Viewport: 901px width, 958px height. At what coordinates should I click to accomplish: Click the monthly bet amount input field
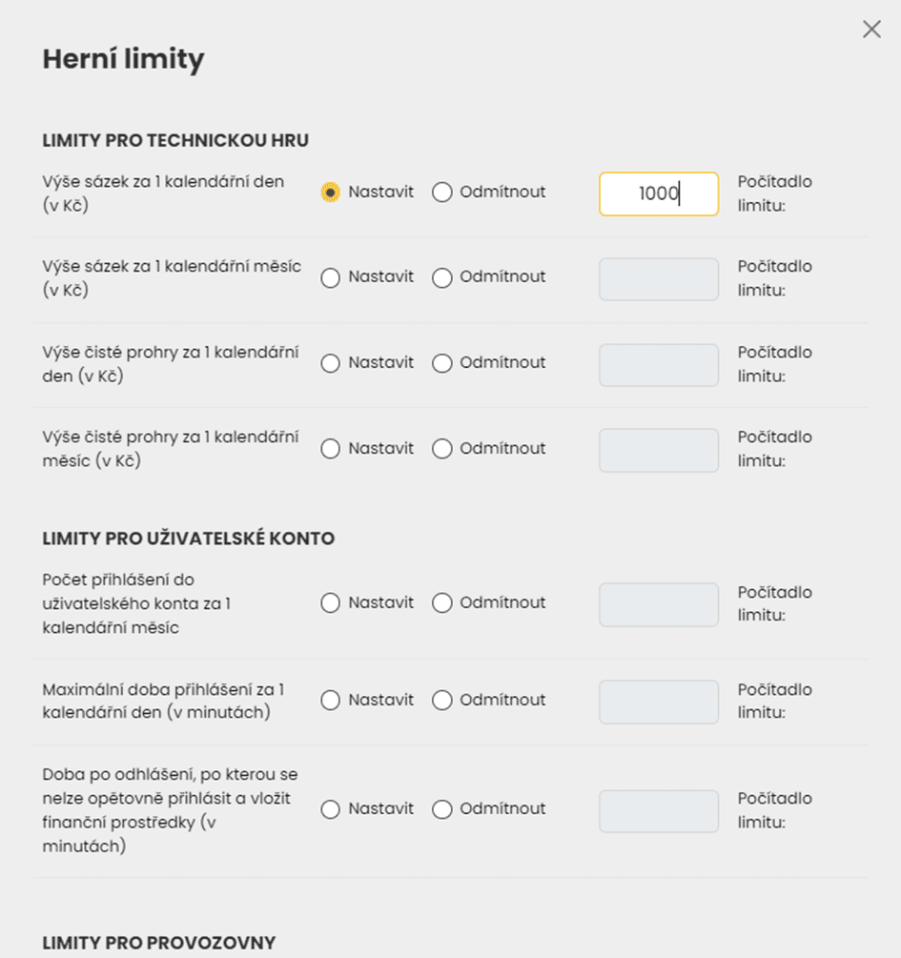pyautogui.click(x=659, y=279)
